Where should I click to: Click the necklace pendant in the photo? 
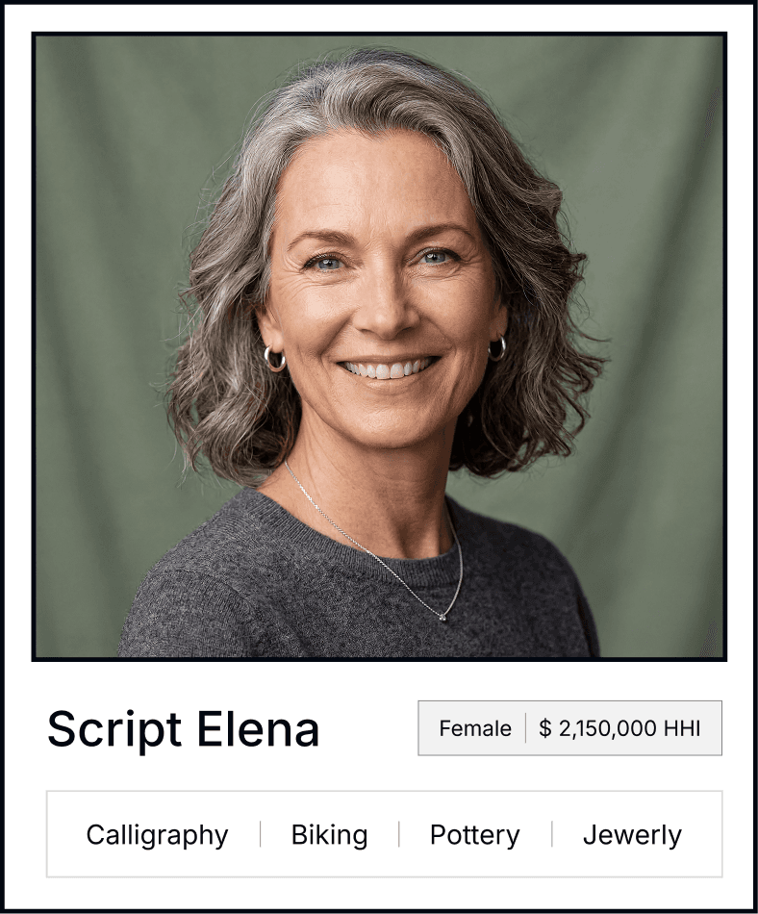[x=442, y=617]
